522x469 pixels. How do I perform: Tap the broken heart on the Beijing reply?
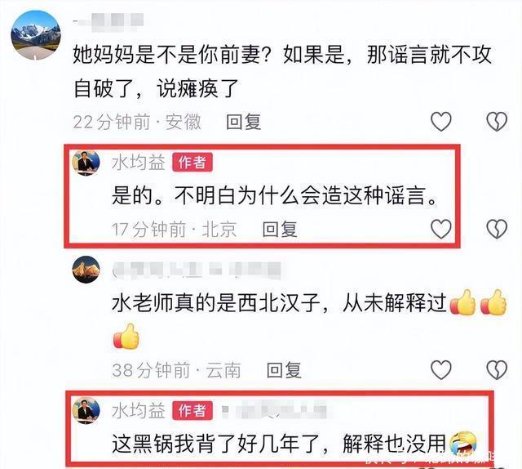point(497,229)
